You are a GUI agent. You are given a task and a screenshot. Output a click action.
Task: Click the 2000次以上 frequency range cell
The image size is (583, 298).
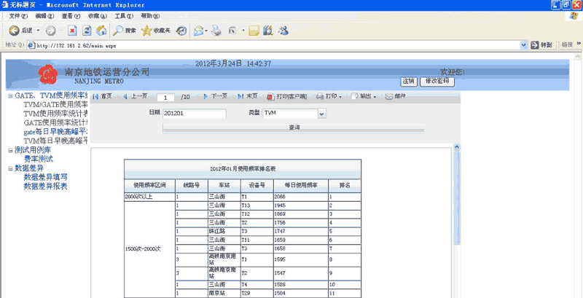pyautogui.click(x=149, y=197)
